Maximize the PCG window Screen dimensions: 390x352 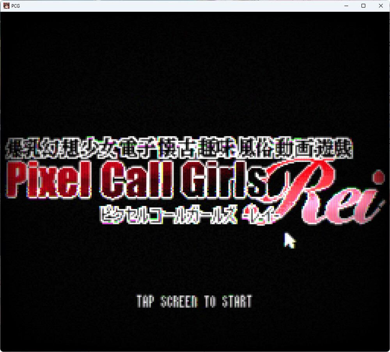pos(363,6)
